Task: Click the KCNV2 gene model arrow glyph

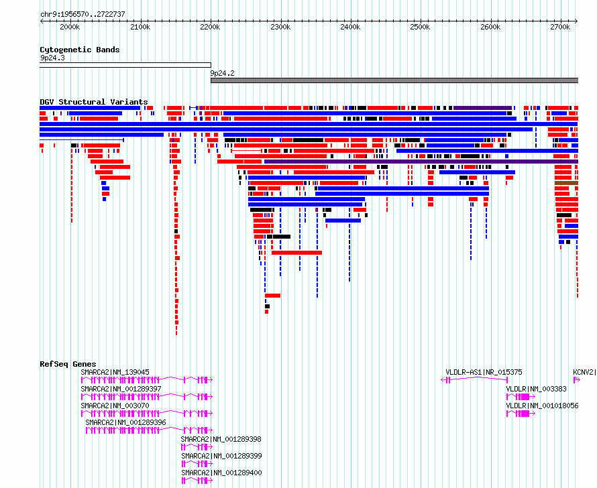Action: [576, 379]
